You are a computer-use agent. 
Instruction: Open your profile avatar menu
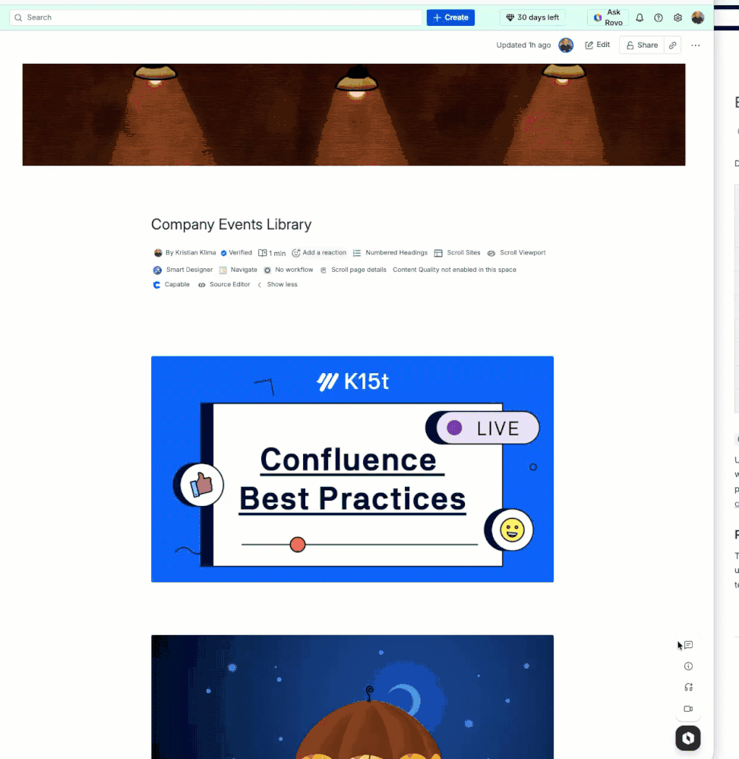point(697,17)
